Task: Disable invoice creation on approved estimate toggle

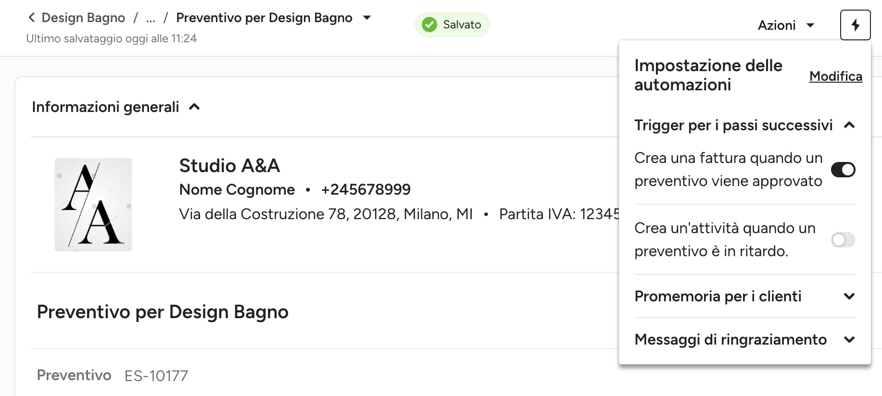Action: tap(843, 170)
